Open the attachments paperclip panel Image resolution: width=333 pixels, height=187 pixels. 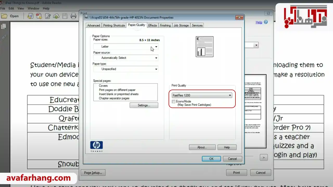click(x=4, y=37)
